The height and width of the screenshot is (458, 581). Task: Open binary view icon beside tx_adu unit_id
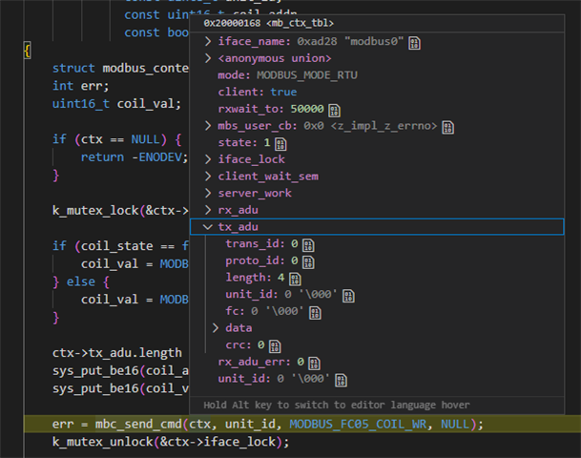click(x=348, y=296)
